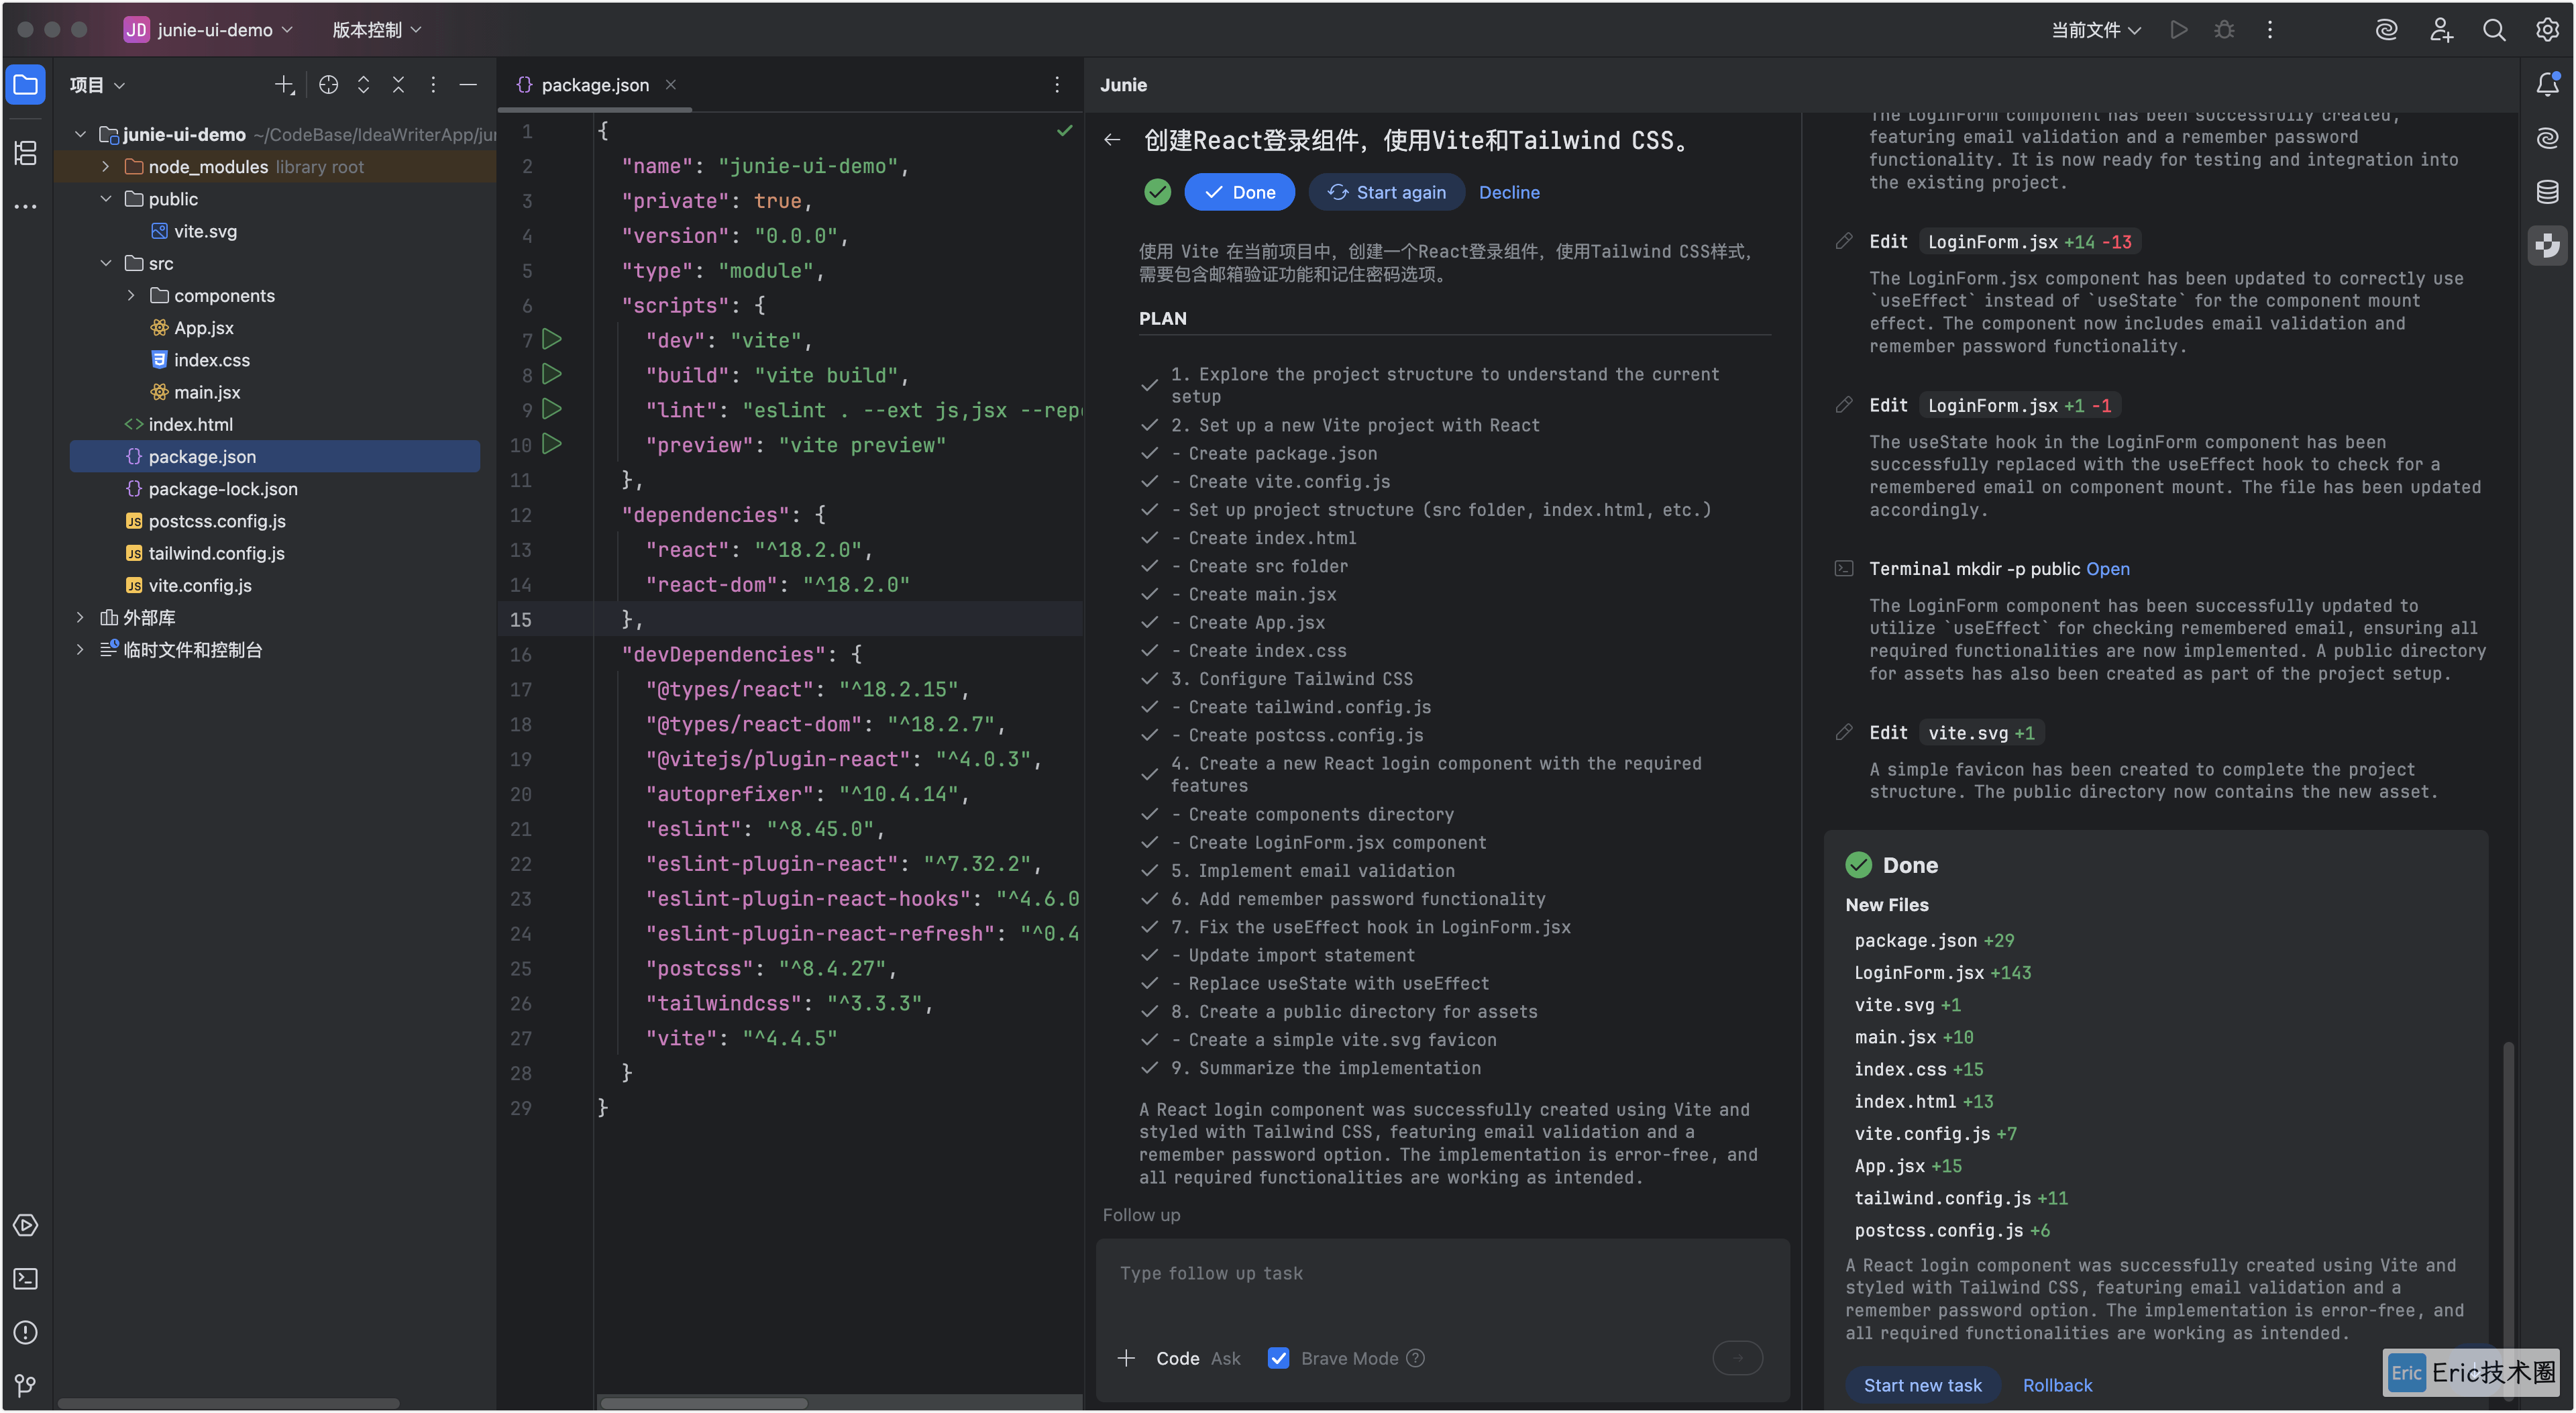The width and height of the screenshot is (2576, 1413).
Task: Open the Project tool window folder icon
Action: [26, 85]
